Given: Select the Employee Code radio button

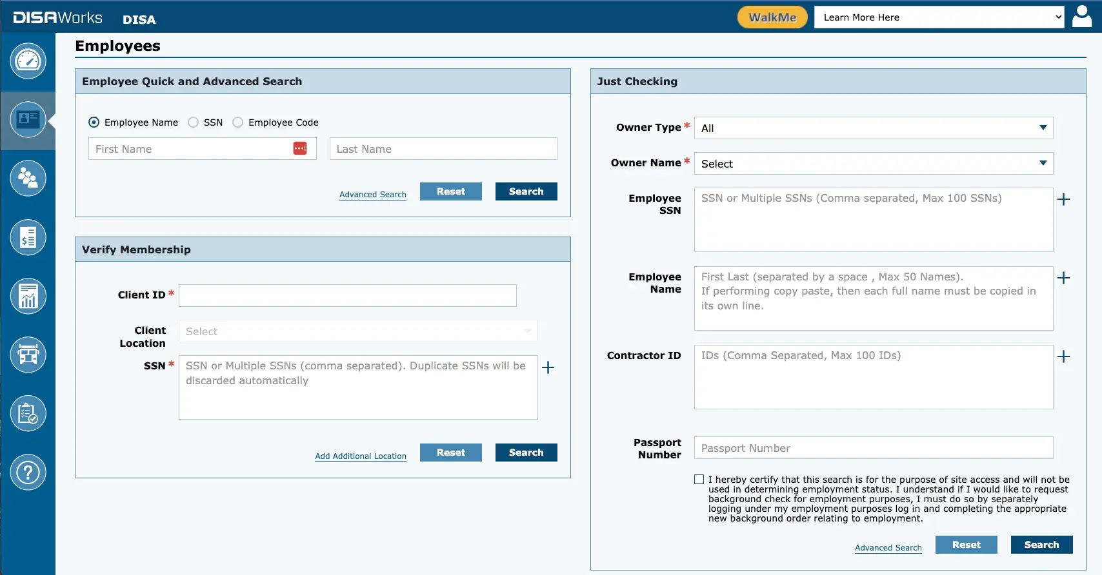Looking at the screenshot, I should point(238,122).
